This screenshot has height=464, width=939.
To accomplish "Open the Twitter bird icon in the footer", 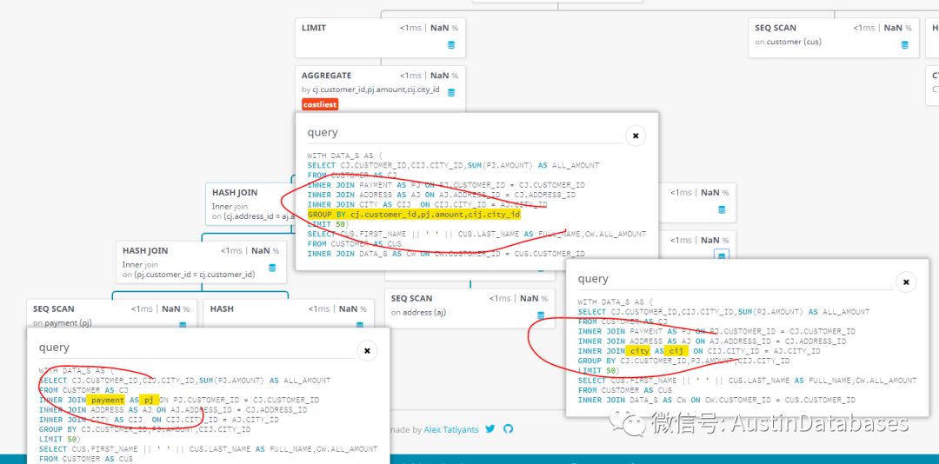I will pos(490,428).
